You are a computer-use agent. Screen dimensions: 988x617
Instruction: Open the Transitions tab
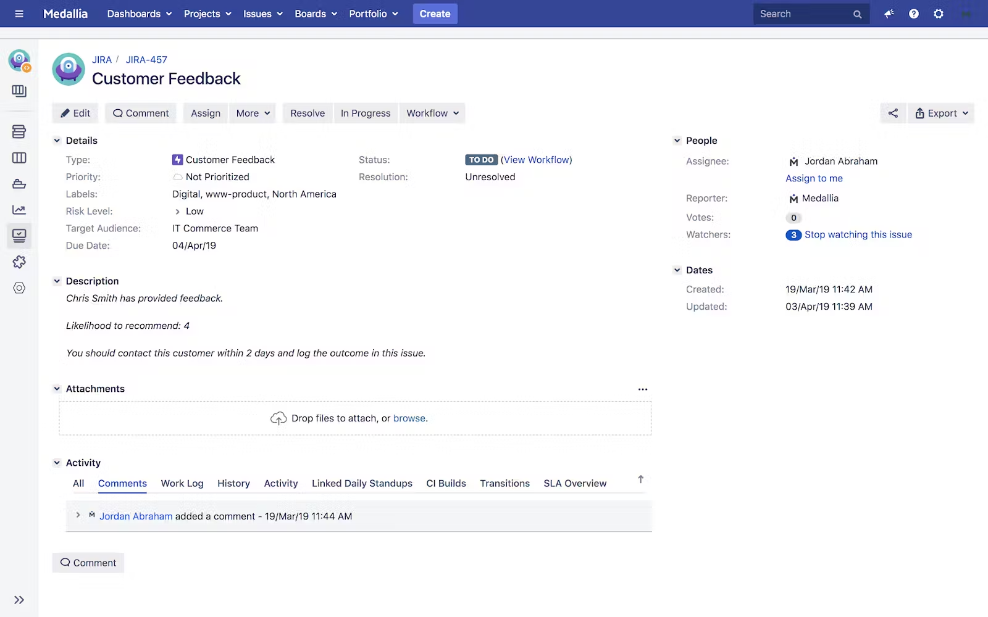pos(504,483)
